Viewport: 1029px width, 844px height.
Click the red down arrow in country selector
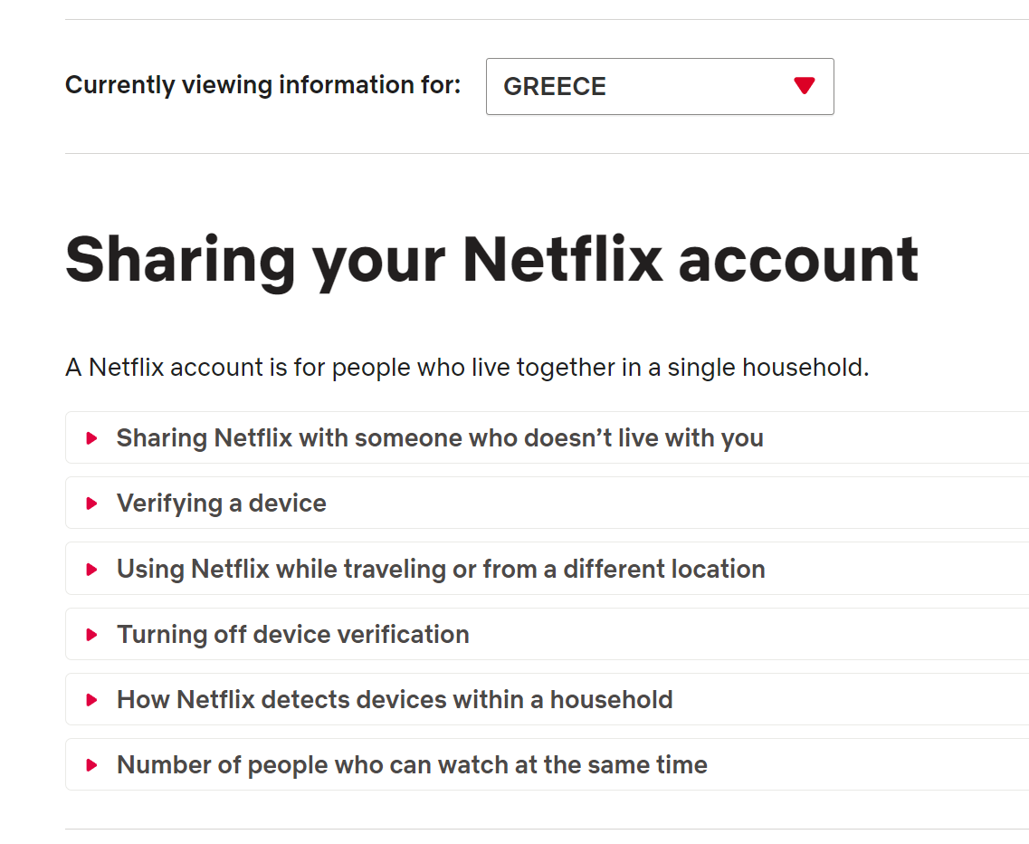coord(804,86)
